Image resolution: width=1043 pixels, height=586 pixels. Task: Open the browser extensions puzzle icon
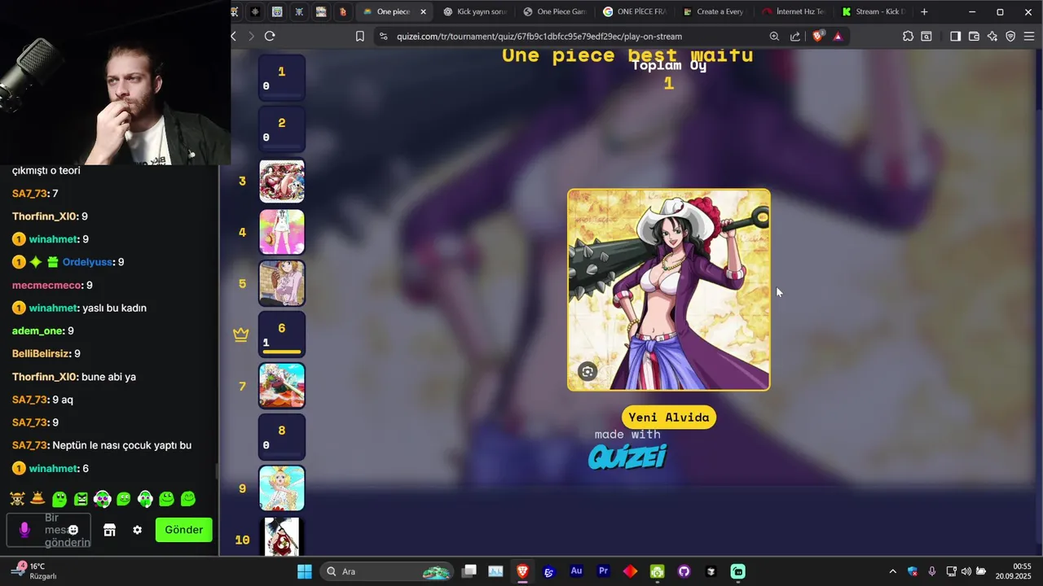pyautogui.click(x=908, y=36)
